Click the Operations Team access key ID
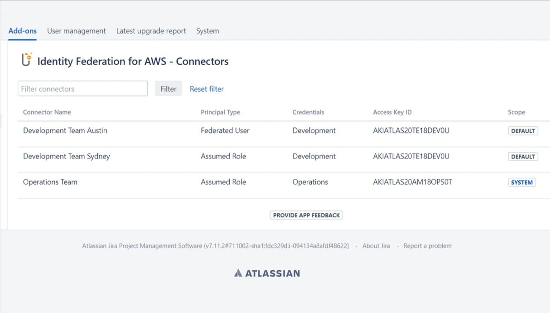This screenshot has height=313, width=550. click(412, 182)
